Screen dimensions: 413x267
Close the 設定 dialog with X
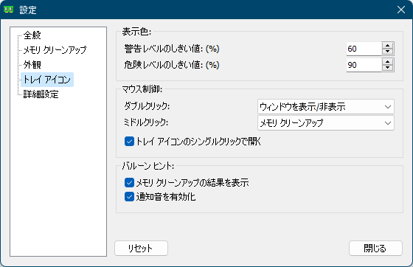tap(401, 10)
